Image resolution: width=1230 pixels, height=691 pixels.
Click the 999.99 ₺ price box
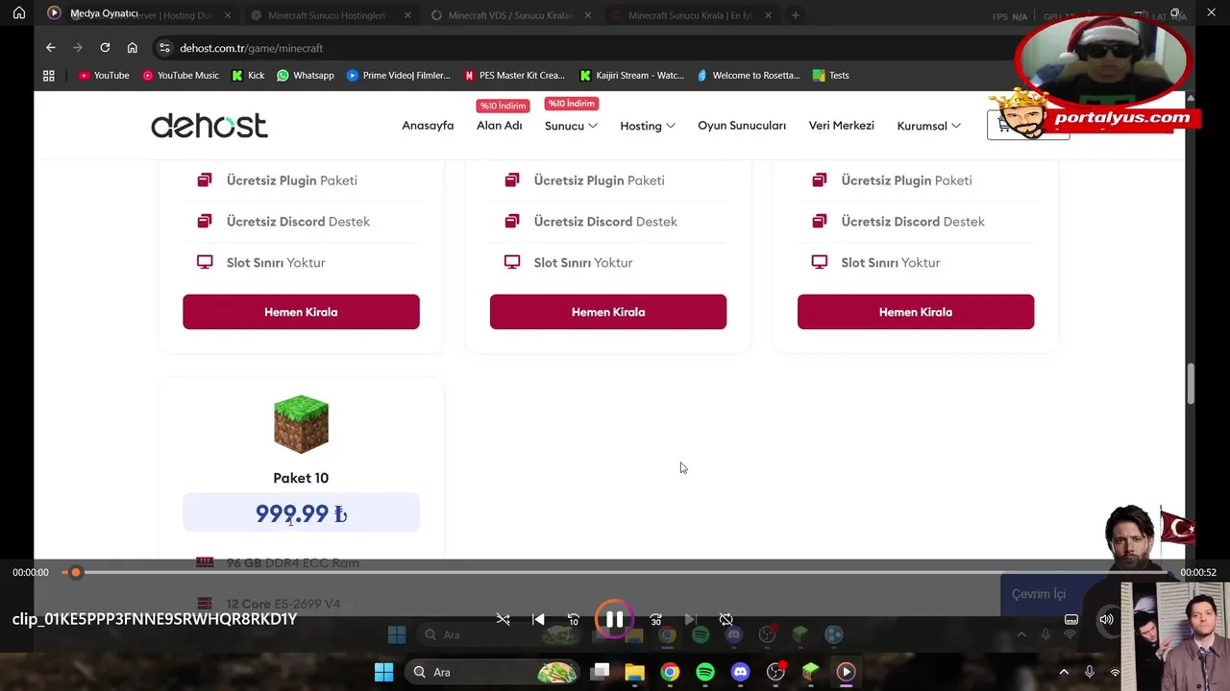[x=301, y=513]
